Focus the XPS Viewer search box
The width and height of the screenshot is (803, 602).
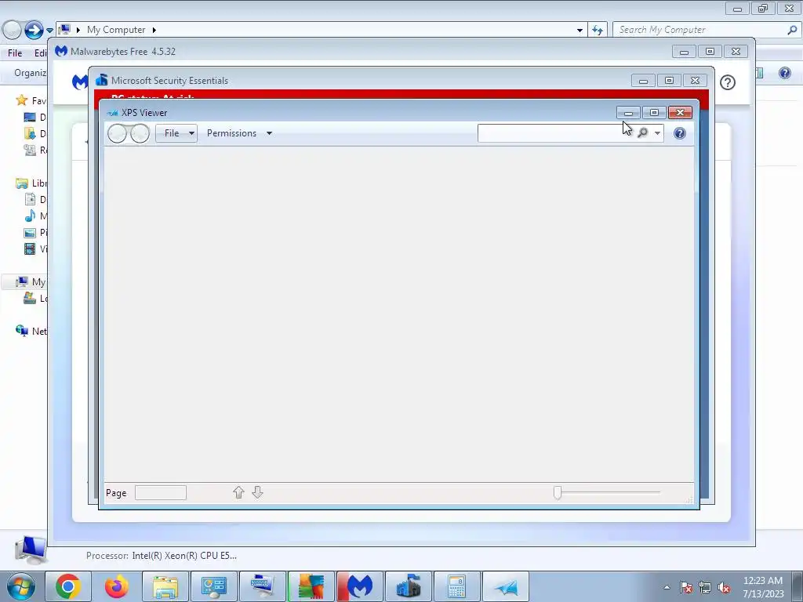(556, 133)
